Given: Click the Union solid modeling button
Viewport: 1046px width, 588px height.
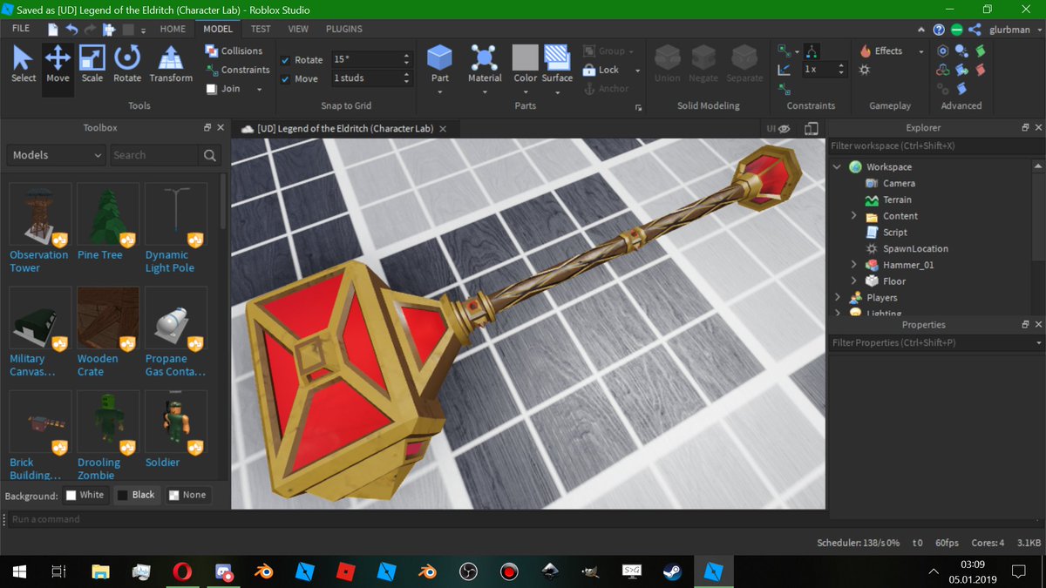Looking at the screenshot, I should click(668, 64).
